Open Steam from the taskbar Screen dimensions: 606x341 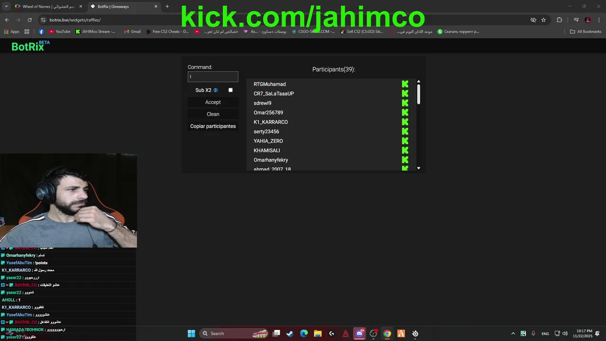click(290, 333)
